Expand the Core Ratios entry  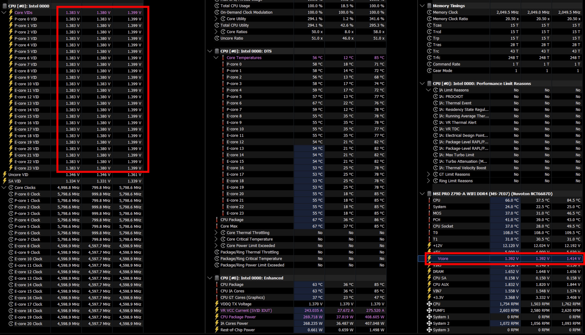coord(216,32)
